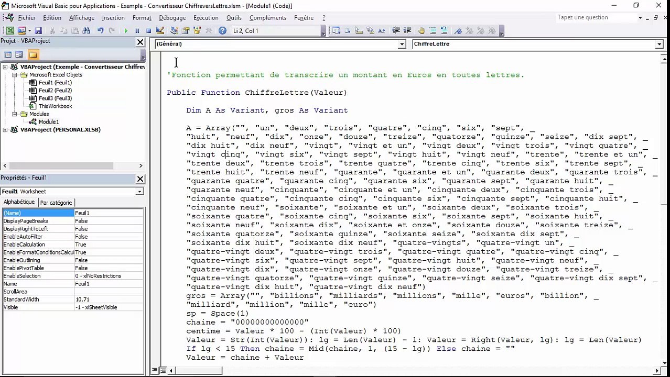Collapse the VBAProject (Exemple - Convertisseur) node
The height and width of the screenshot is (377, 670).
6,67
